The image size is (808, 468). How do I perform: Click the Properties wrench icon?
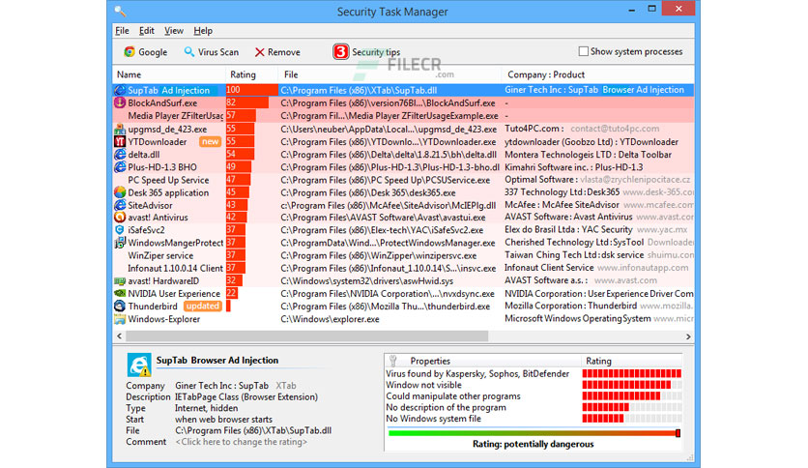click(392, 361)
